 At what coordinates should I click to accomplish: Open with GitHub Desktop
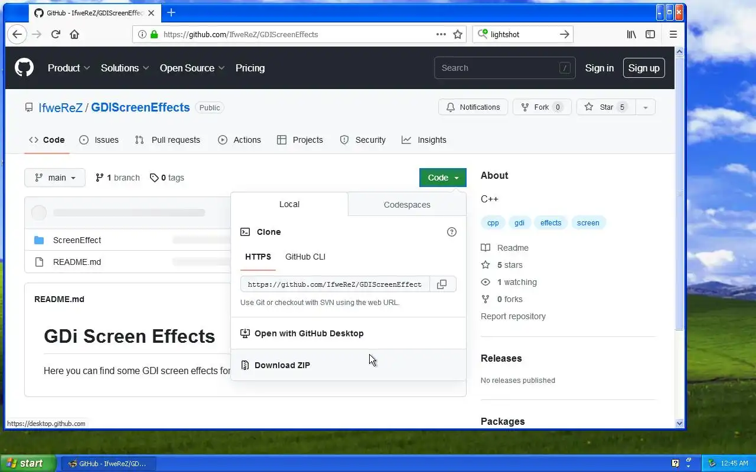pyautogui.click(x=348, y=333)
